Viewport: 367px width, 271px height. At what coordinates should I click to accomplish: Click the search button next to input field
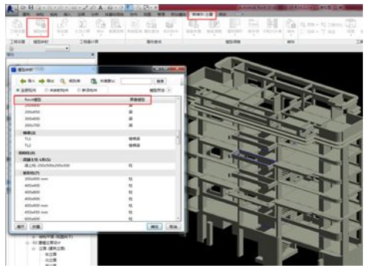160,81
